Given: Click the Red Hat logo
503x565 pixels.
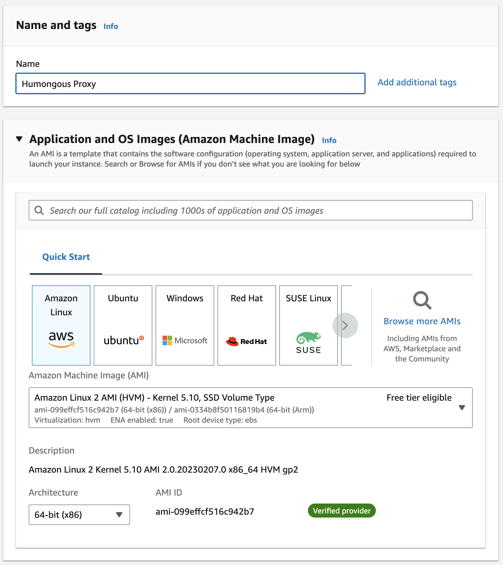Looking at the screenshot, I should pyautogui.click(x=246, y=341).
